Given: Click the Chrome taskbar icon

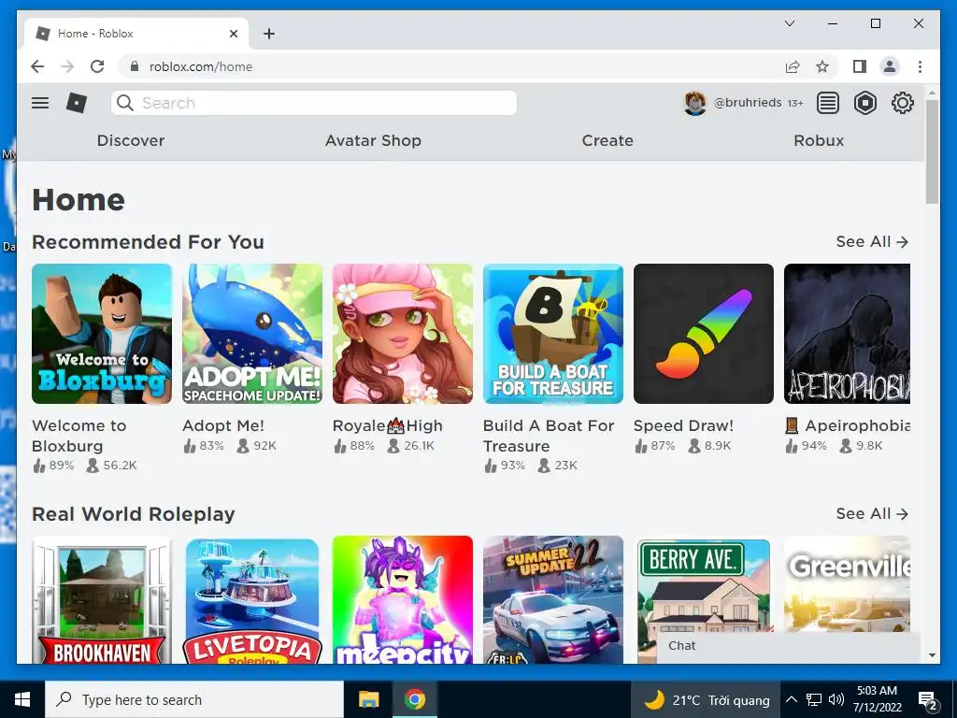Looking at the screenshot, I should click(x=414, y=699).
